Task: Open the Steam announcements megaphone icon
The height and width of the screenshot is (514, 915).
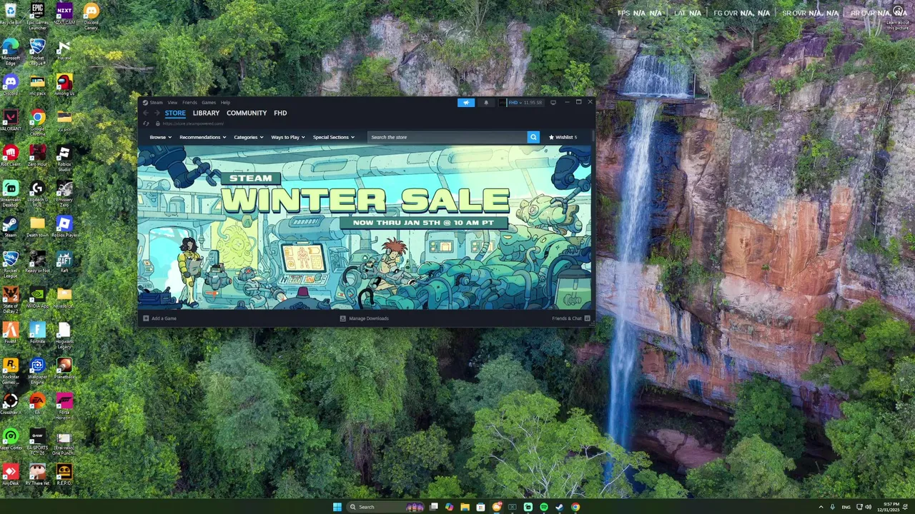Action: pos(466,103)
